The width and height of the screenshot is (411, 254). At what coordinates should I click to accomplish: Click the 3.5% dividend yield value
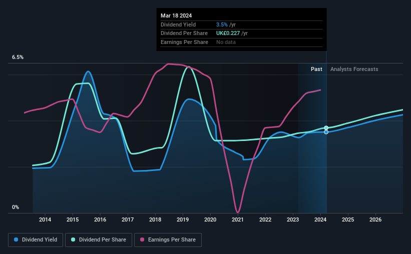[222, 24]
